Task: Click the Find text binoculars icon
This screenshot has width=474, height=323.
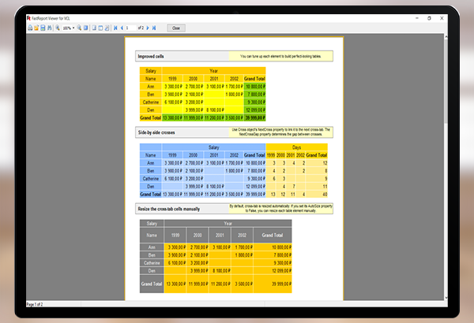Action: pos(50,28)
